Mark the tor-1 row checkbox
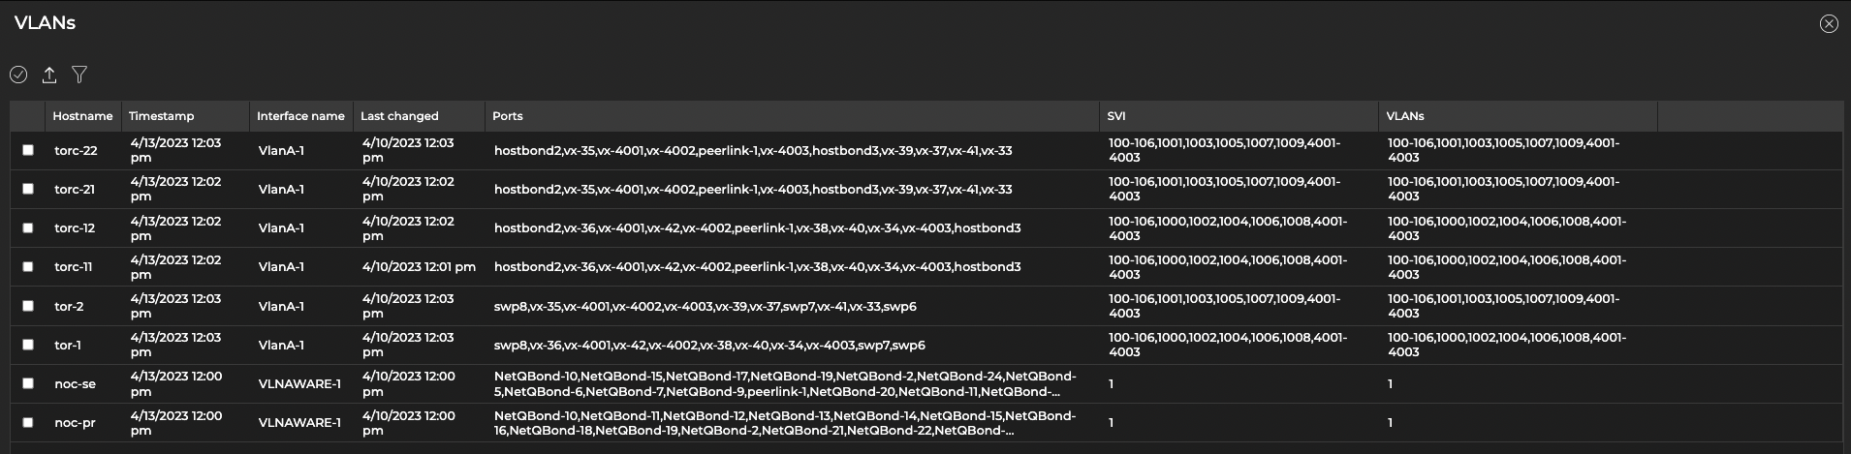The height and width of the screenshot is (454, 1851). coord(28,345)
